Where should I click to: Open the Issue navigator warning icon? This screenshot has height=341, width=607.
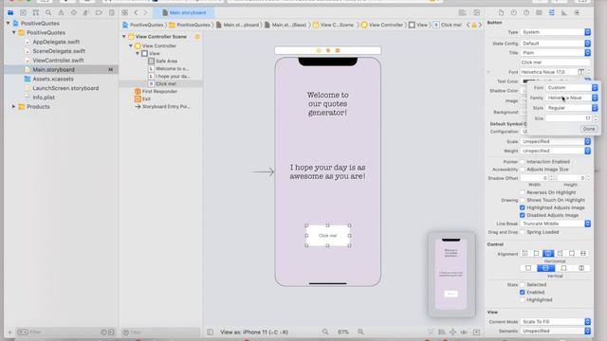[x=61, y=12]
